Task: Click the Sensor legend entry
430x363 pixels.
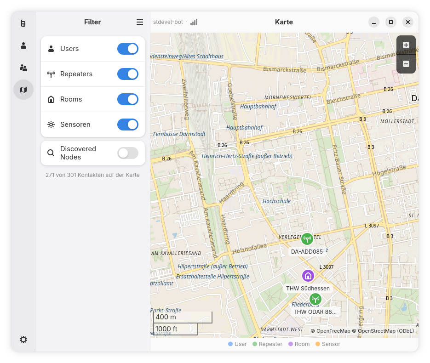Action: (328, 344)
